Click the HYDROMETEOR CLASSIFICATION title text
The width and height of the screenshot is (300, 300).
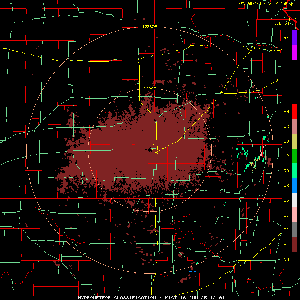tap(117, 298)
